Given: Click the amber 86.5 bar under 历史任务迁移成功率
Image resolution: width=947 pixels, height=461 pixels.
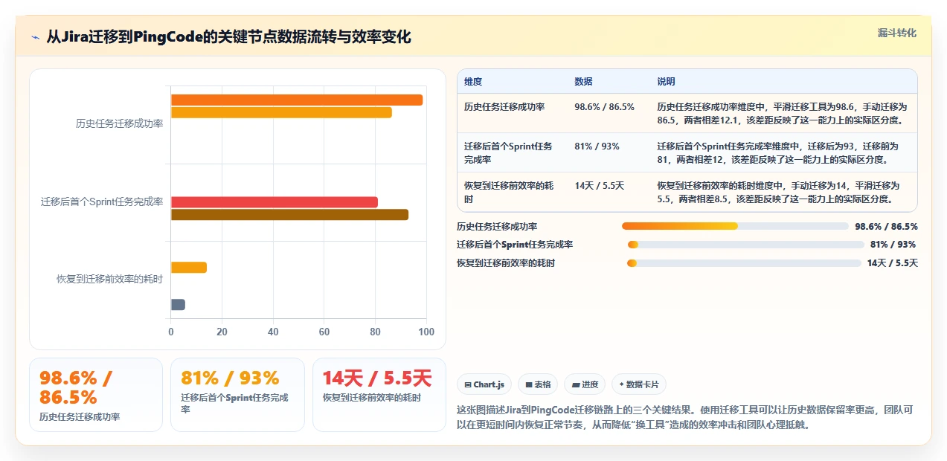Looking at the screenshot, I should point(281,112).
